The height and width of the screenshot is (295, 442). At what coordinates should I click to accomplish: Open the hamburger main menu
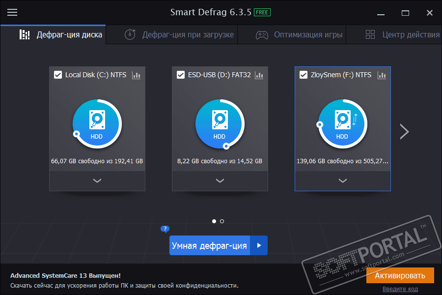point(12,12)
